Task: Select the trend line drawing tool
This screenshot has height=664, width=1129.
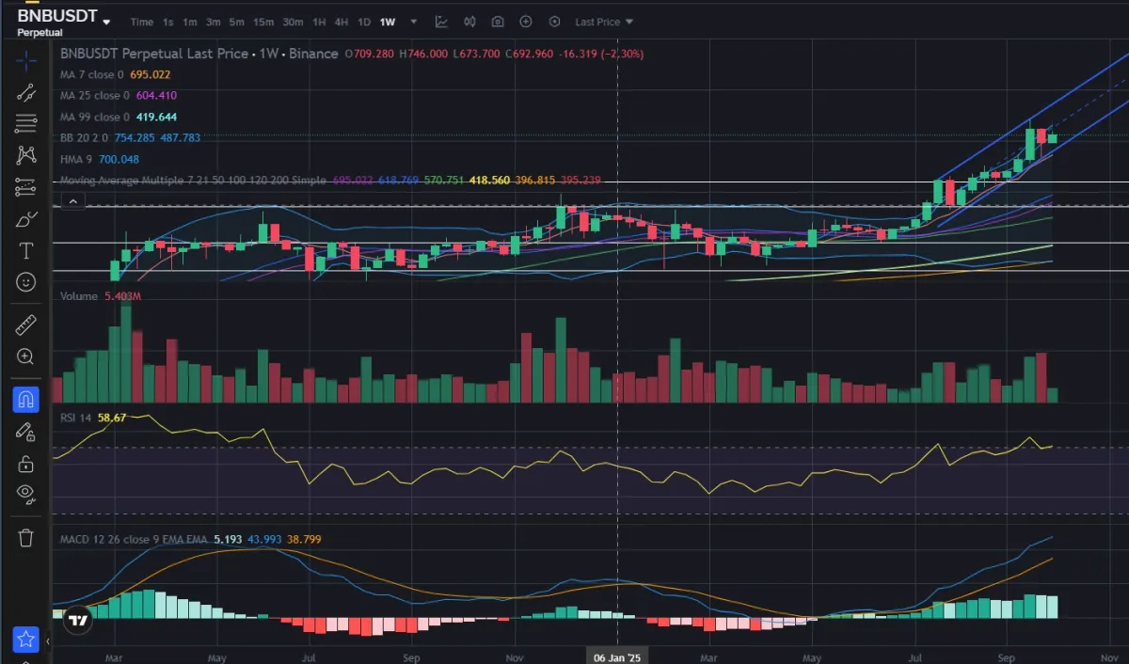Action: pyautogui.click(x=26, y=92)
